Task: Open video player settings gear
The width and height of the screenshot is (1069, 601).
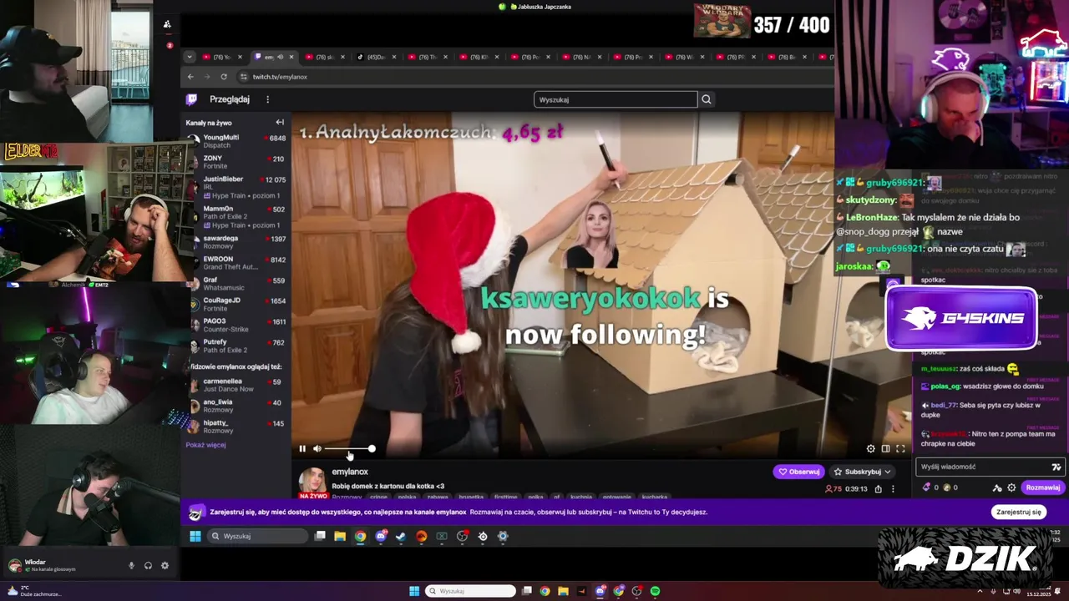Action: (871, 449)
